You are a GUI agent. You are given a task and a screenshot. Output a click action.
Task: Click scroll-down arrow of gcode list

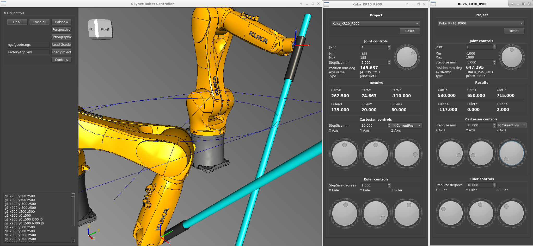pos(73,241)
